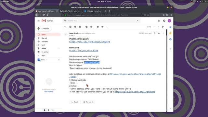Image resolution: width=208 pixels, height=117 pixels.
Task: Open the Labels icon in the mail toolbar
Action: (102, 27)
